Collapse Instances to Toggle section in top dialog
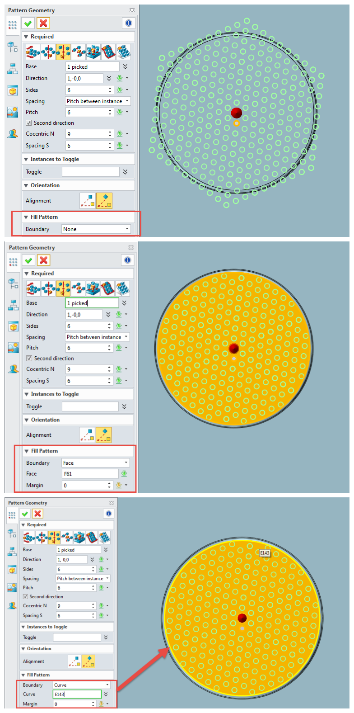This screenshot has width=354, height=713. click(26, 159)
